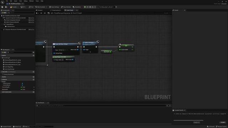Open the Edit menu

(x=11, y=1)
